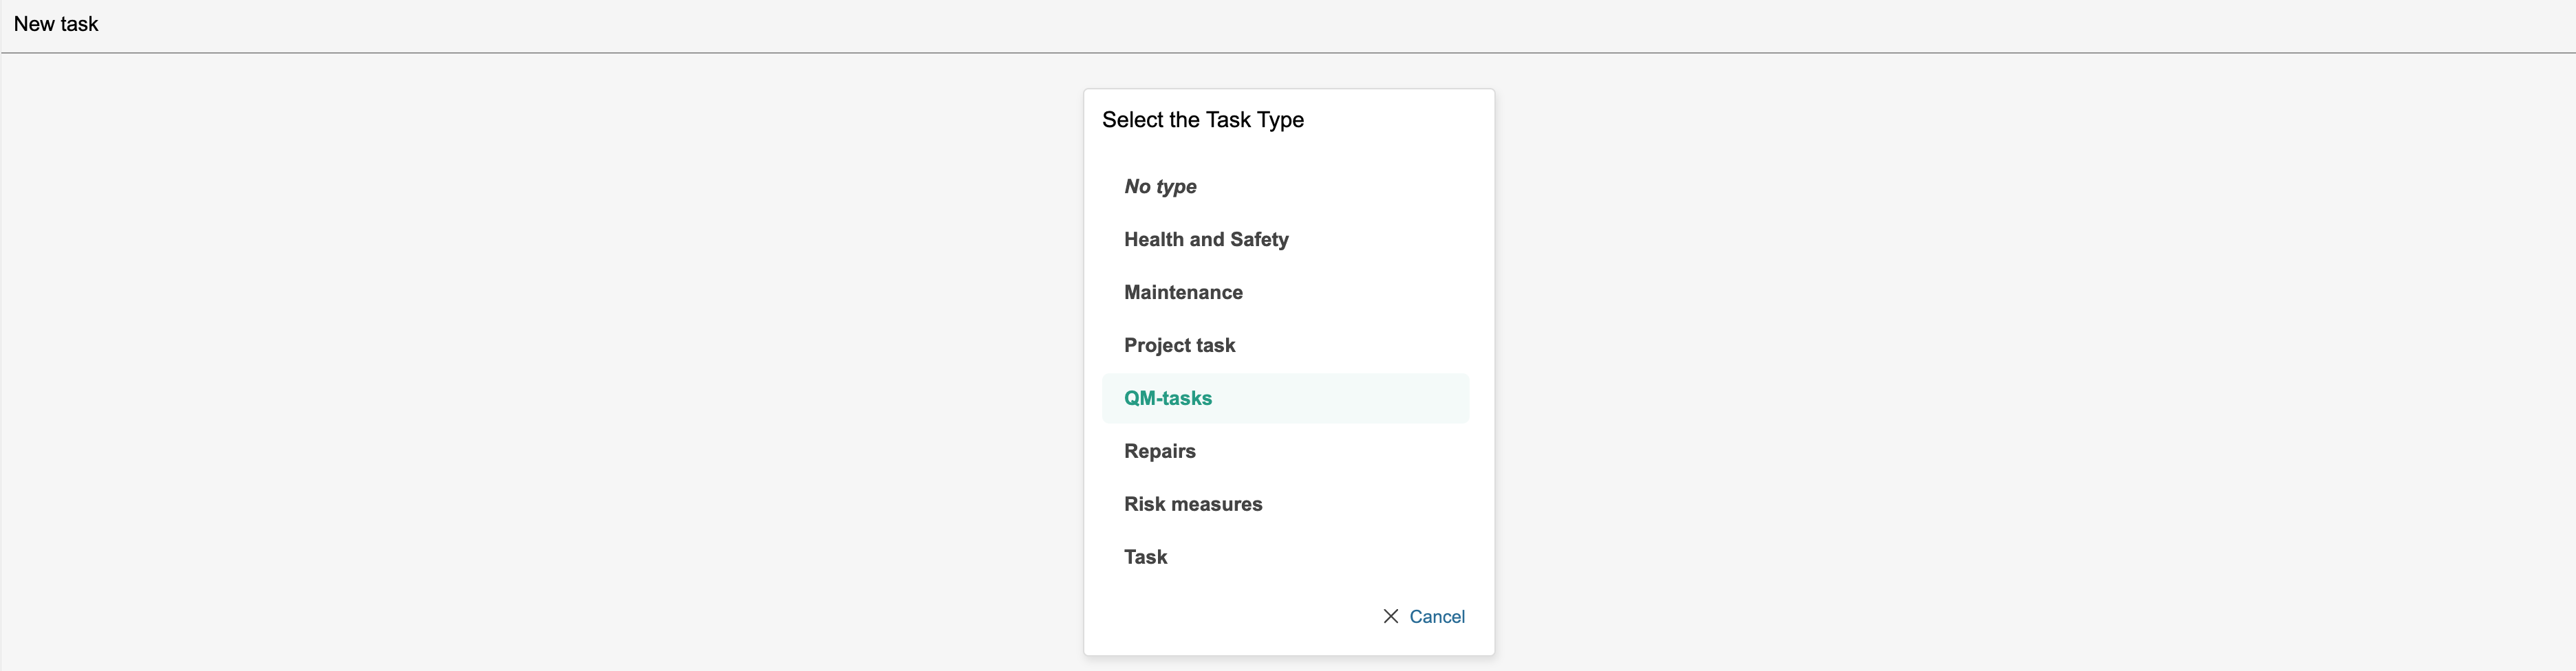
Task: Choose Repairs from the type list
Action: click(1159, 451)
